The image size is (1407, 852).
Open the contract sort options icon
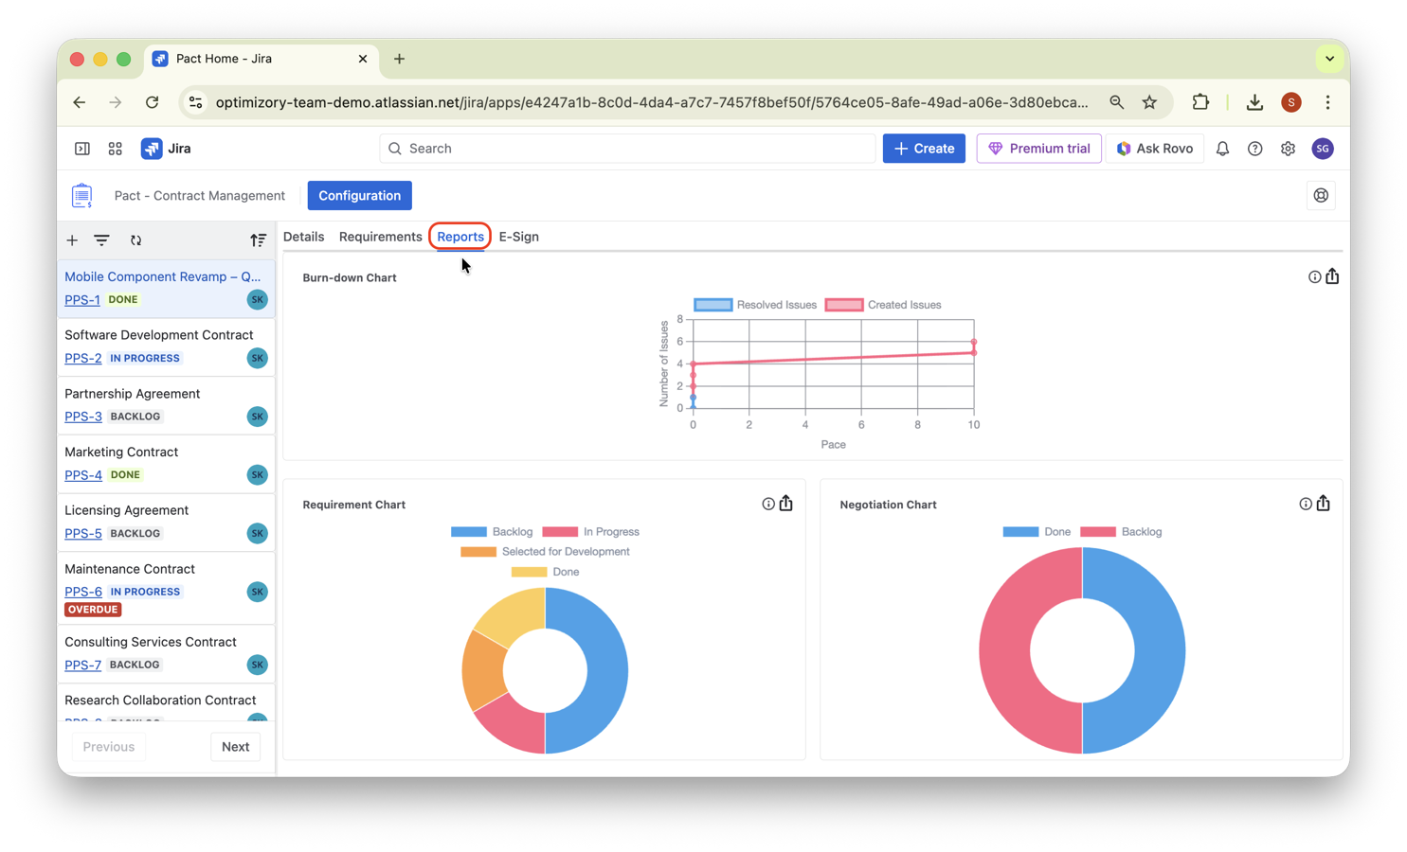258,240
